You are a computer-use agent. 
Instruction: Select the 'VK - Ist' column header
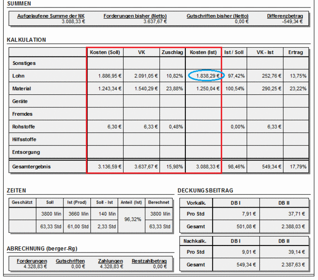pos(265,52)
